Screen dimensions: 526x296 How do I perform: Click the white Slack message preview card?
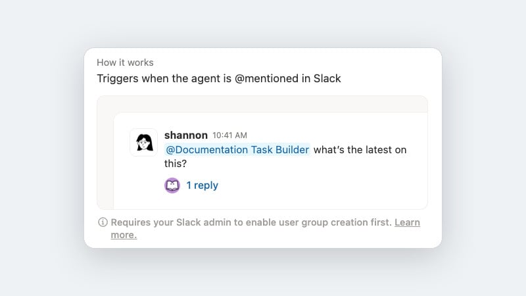point(270,160)
